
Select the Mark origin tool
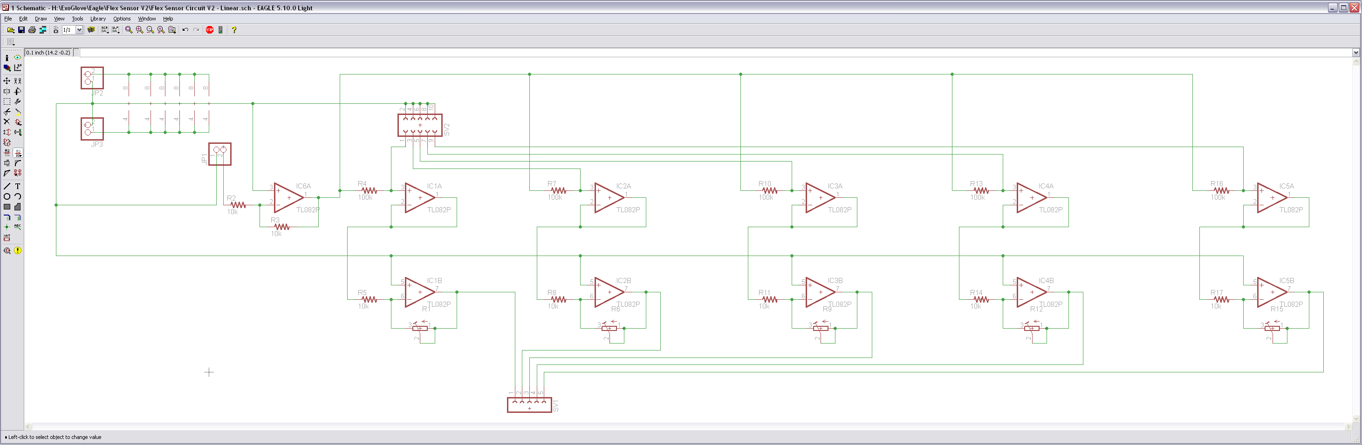17,67
